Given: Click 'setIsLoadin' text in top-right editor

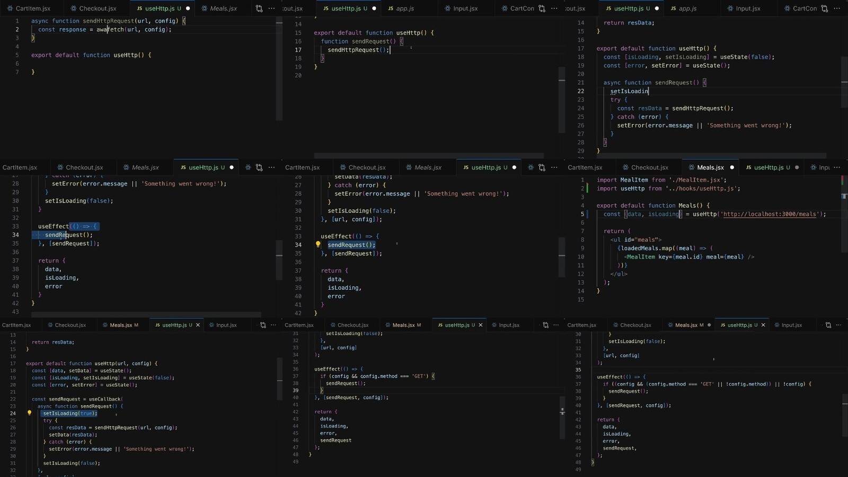Looking at the screenshot, I should pos(629,91).
